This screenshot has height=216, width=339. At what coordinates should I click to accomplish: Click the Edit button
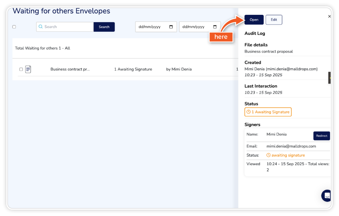pos(274,20)
